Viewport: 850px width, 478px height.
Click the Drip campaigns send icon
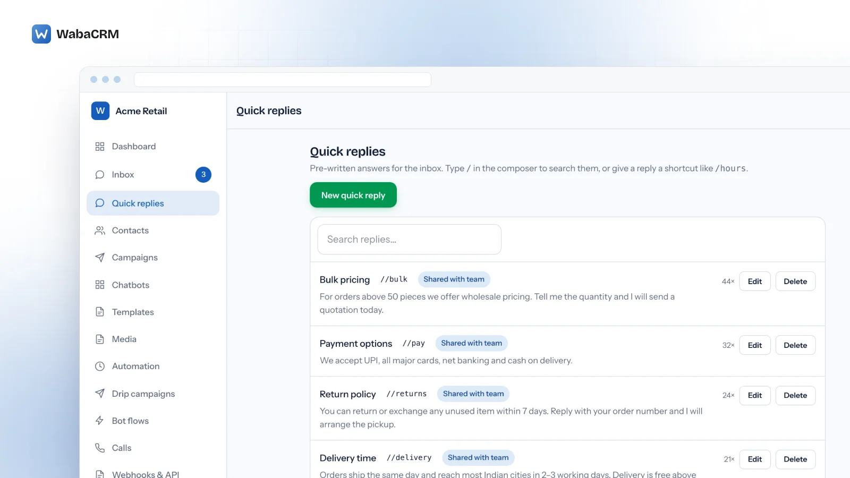click(x=100, y=393)
